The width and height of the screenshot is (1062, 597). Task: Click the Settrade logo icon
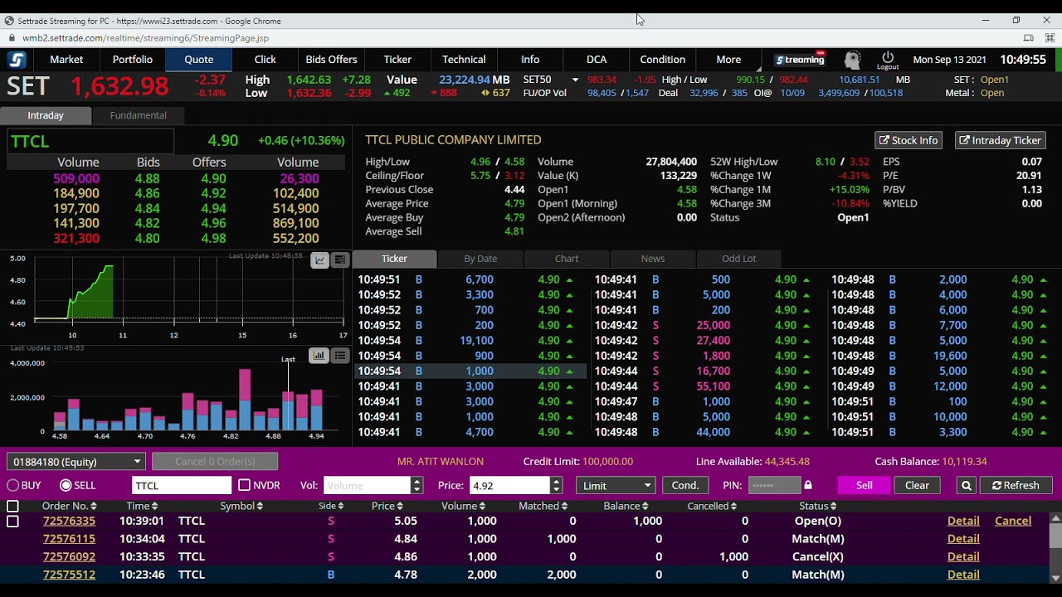pyautogui.click(x=17, y=60)
